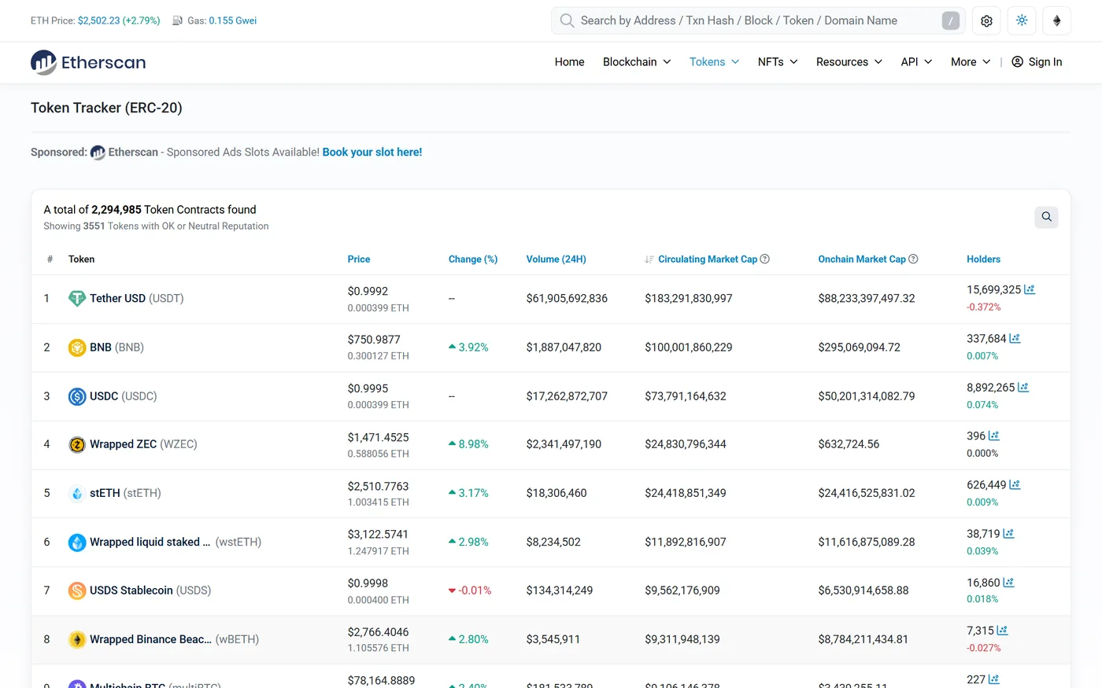This screenshot has width=1102, height=688.
Task: Open the Wrapped ZEC (WZEC) token page
Action: pos(143,444)
